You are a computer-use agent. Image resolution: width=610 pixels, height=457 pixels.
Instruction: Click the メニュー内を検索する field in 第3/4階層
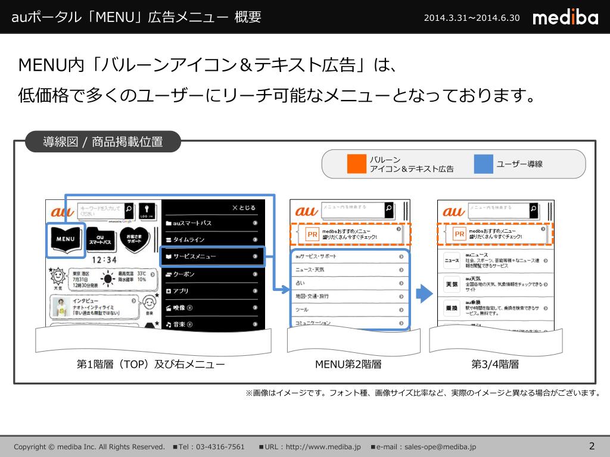tap(499, 210)
